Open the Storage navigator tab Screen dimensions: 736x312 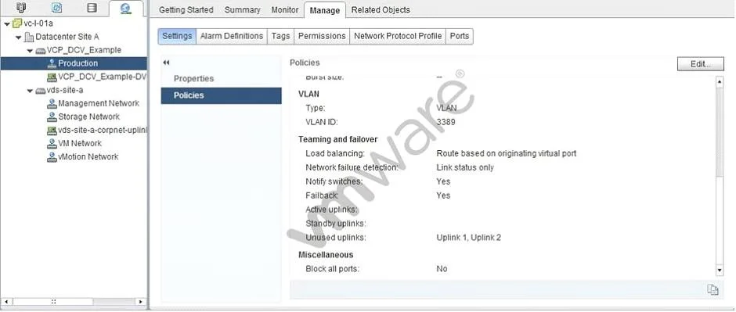[92, 8]
